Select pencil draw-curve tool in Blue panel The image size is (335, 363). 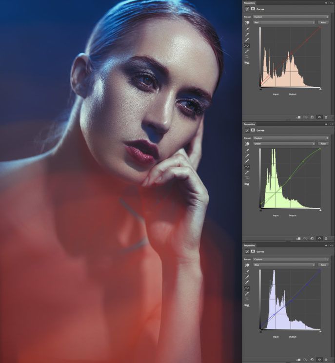click(x=247, y=294)
